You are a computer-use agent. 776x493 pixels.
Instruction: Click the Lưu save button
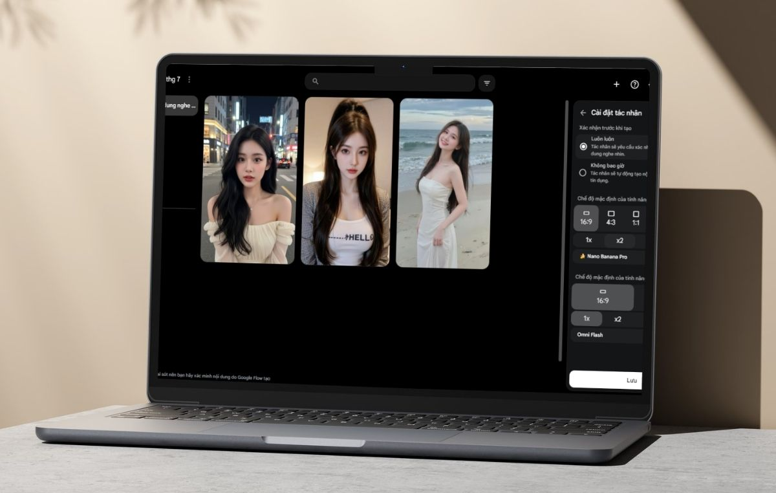coord(605,380)
